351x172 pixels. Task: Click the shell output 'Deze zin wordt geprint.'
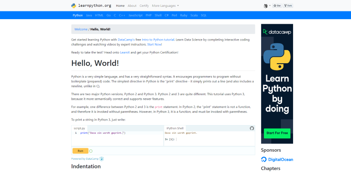[181, 133]
